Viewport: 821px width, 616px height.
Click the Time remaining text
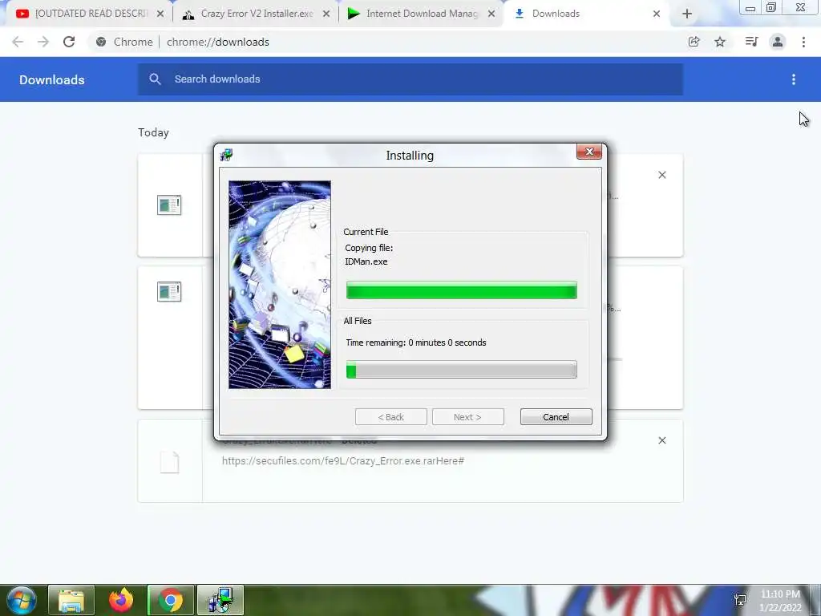pyautogui.click(x=416, y=342)
